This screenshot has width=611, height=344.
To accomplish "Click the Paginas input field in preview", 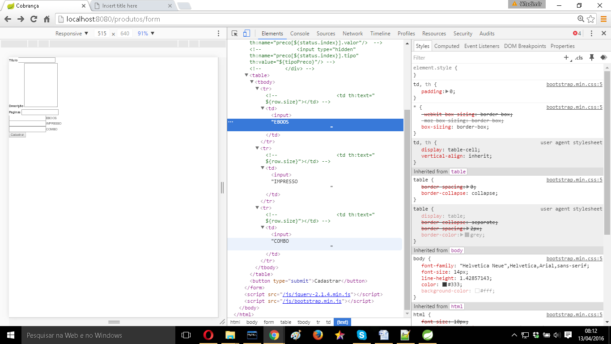I will (40, 112).
